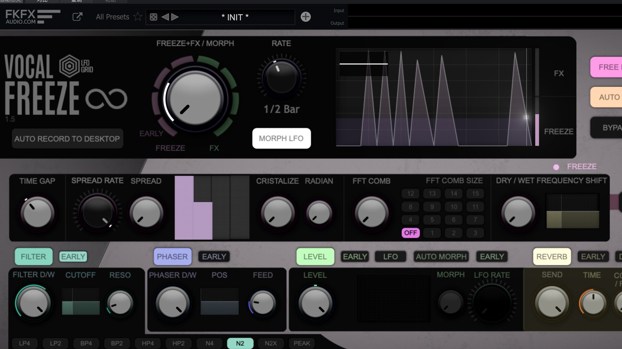This screenshot has height=349, width=622.
Task: Click the external link pop-out icon
Action: click(x=77, y=17)
